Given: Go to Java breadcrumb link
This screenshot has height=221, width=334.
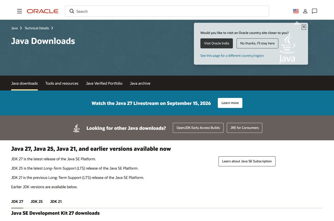Looking at the screenshot, I should 14,28.
